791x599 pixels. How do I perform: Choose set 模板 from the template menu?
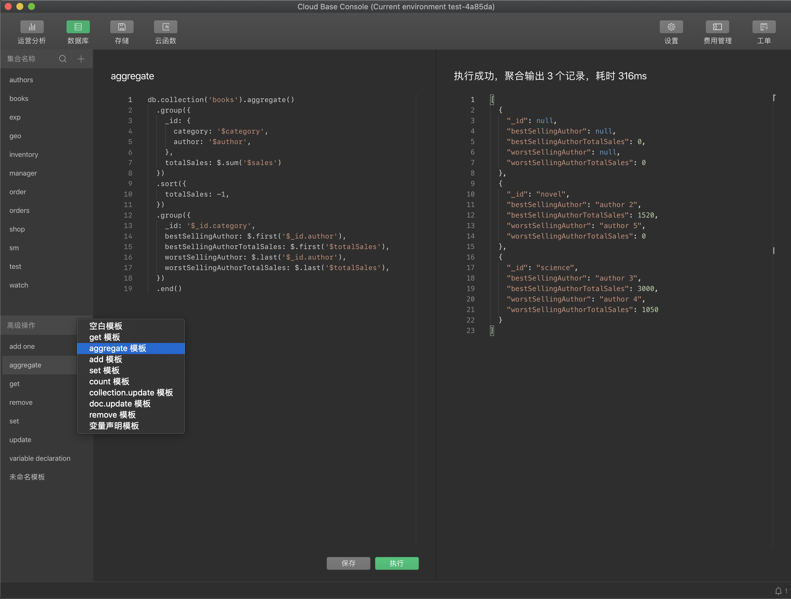pos(131,370)
